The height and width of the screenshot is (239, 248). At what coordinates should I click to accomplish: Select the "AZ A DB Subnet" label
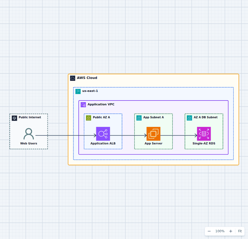pos(206,117)
